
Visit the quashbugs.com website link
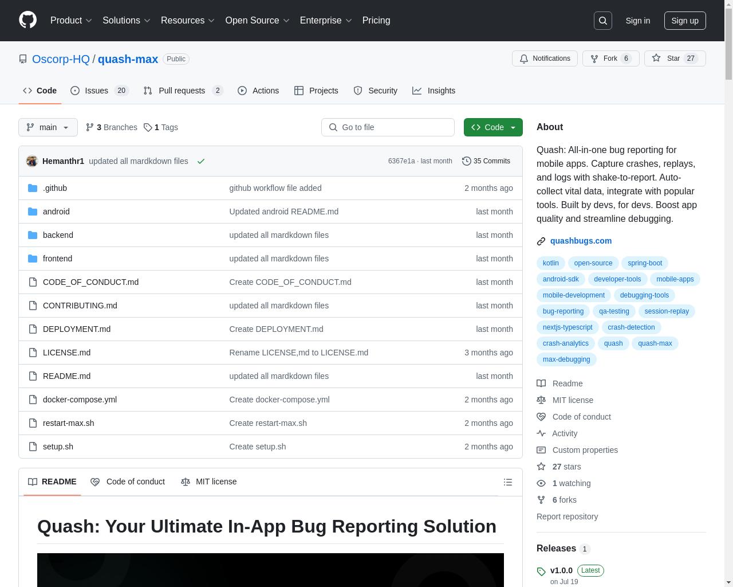pyautogui.click(x=581, y=241)
